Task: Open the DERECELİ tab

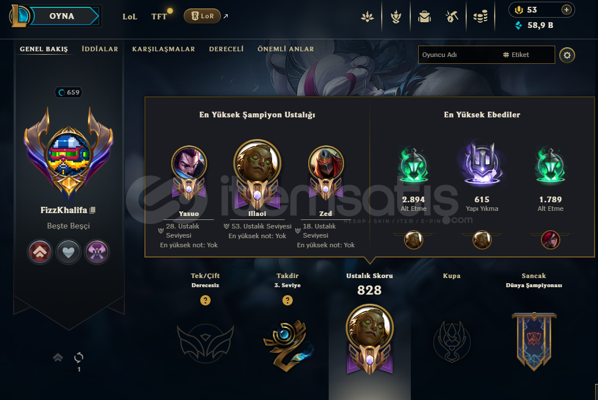Action: point(226,49)
